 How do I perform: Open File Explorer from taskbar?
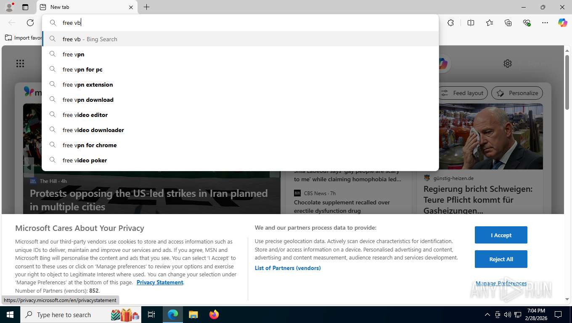pos(193,315)
